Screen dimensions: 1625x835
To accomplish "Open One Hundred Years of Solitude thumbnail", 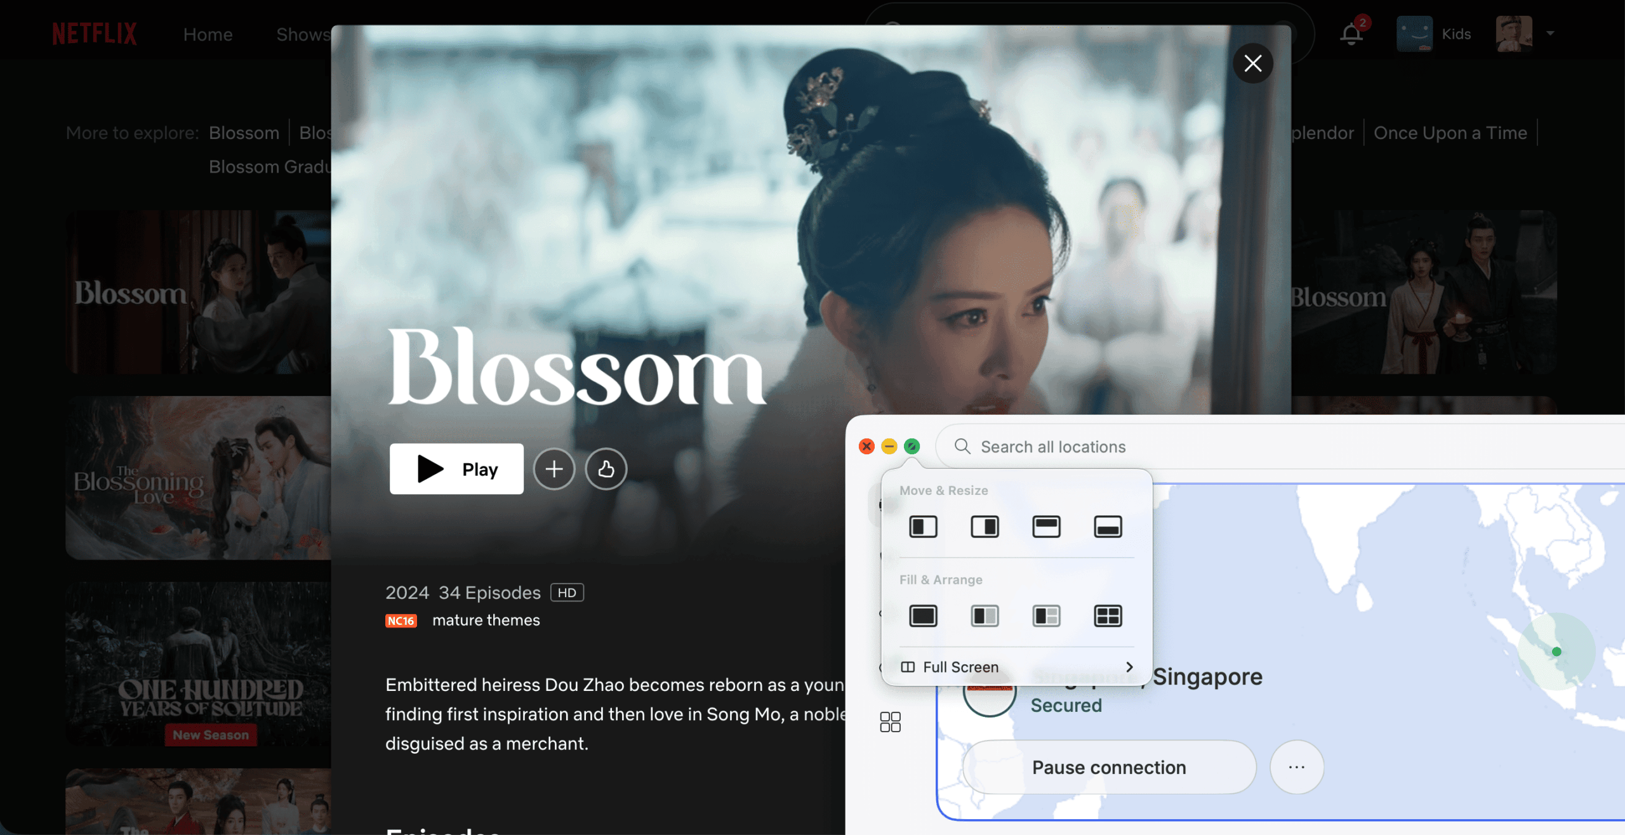I will point(198,664).
